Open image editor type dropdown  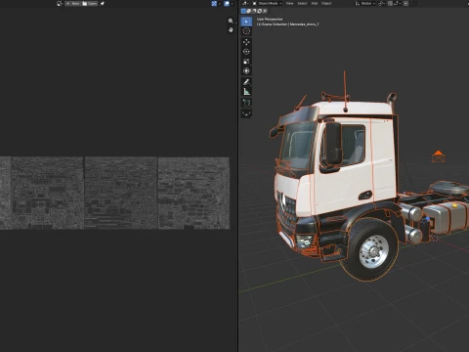click(x=60, y=4)
